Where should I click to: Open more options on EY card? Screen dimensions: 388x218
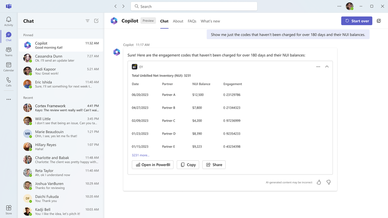click(x=318, y=67)
